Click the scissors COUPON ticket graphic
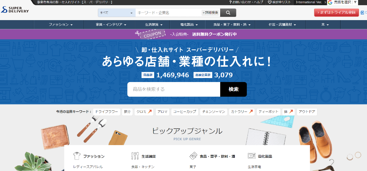The width and height of the screenshot is (367, 171). point(150,34)
